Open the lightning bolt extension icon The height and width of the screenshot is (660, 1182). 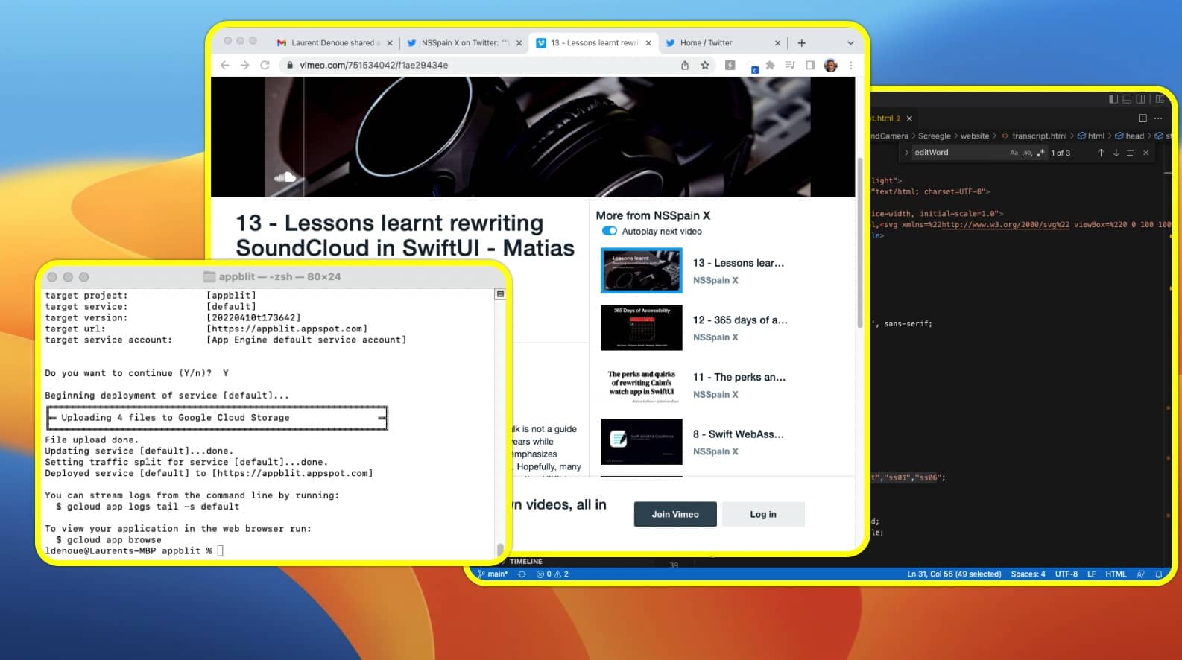pyautogui.click(x=730, y=65)
